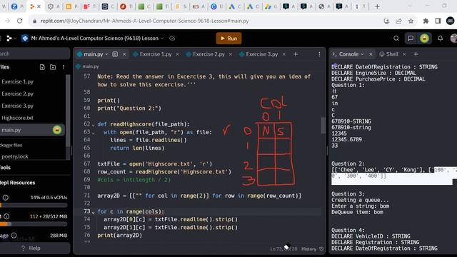Close the Shell tab

point(404,54)
